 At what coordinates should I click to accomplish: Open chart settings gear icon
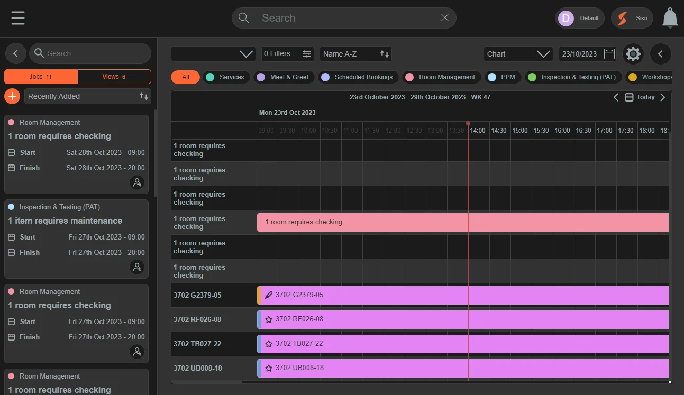point(633,54)
